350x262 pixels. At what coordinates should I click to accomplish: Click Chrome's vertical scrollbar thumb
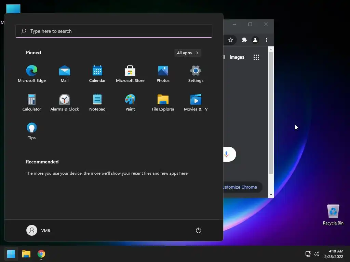(x=271, y=113)
